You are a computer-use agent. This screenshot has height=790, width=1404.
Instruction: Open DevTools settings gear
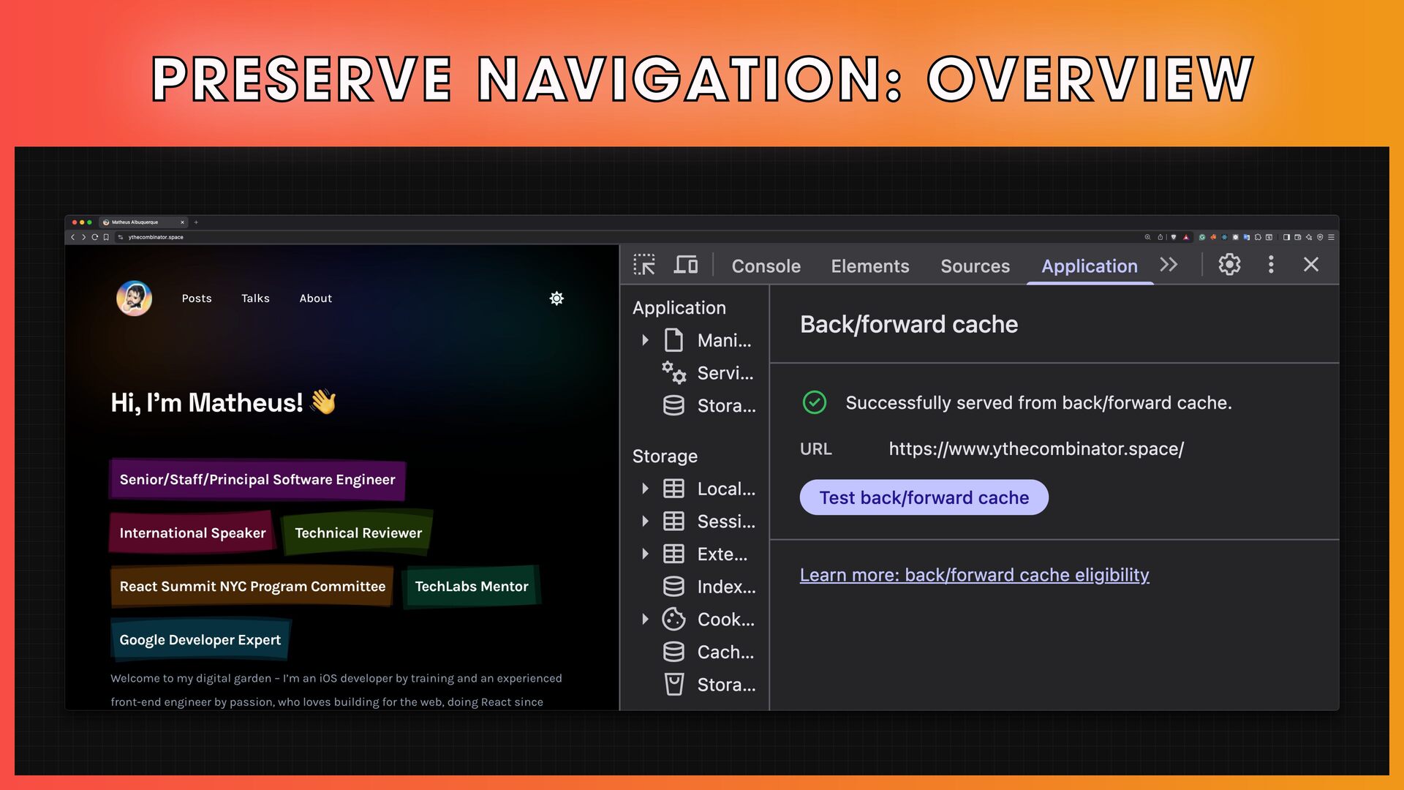(x=1229, y=265)
